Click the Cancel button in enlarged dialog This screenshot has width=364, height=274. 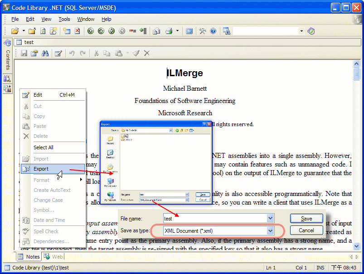click(306, 230)
